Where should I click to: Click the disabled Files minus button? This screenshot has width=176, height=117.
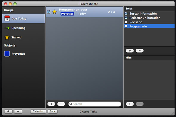(140, 104)
